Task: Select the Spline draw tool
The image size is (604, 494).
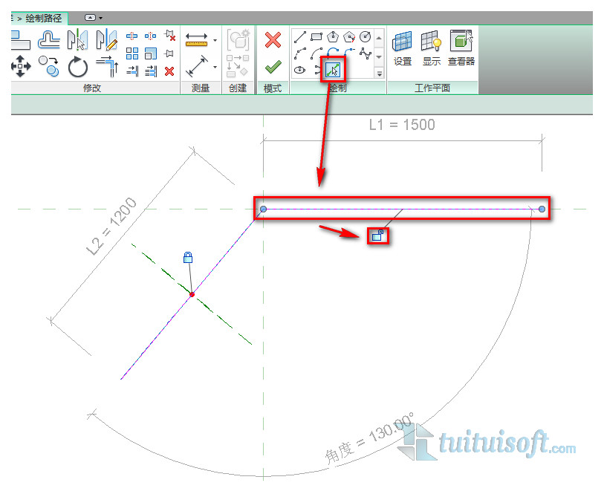Action: 366,53
